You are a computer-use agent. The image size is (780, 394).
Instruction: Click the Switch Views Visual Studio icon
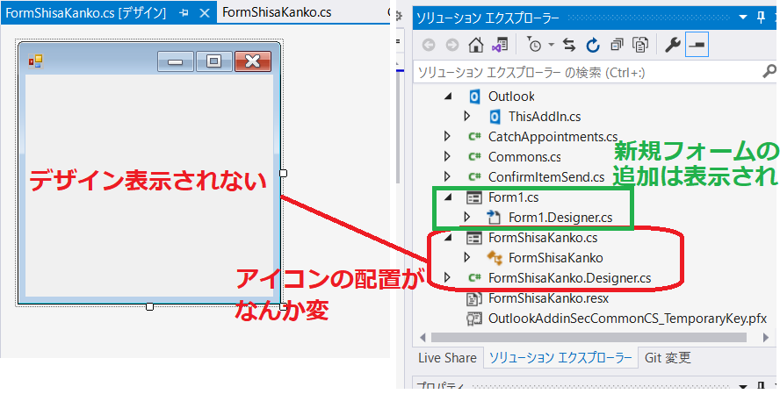click(499, 45)
